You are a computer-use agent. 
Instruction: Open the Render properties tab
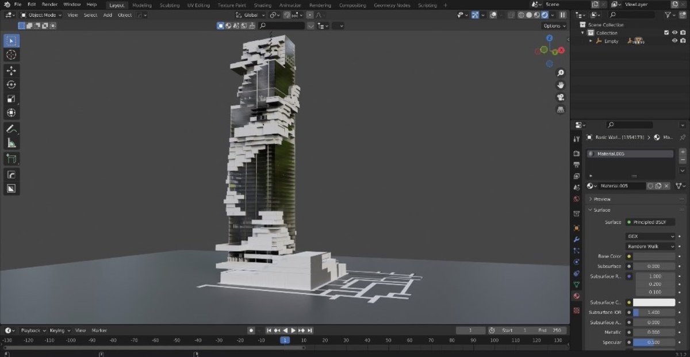[577, 153]
